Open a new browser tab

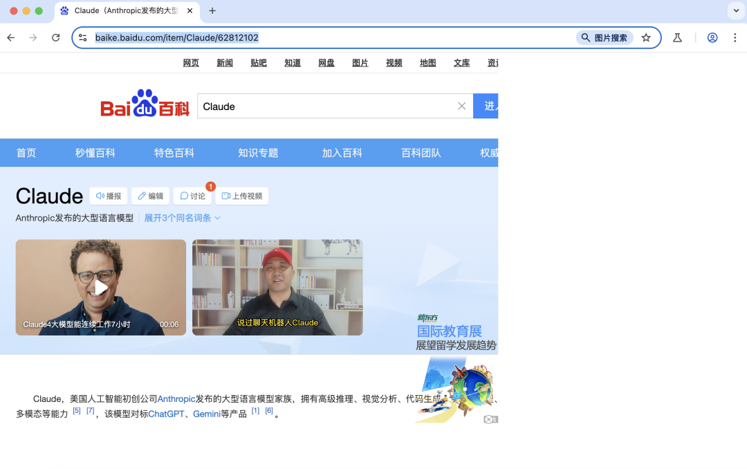point(212,10)
